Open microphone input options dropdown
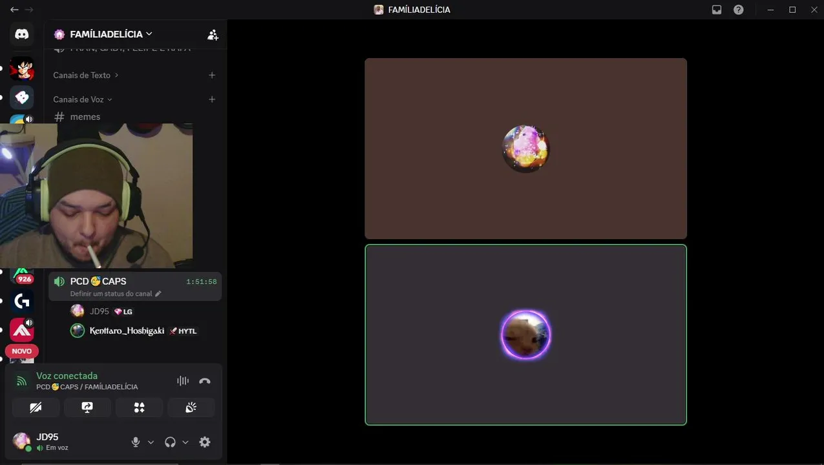This screenshot has height=465, width=824. pos(151,442)
